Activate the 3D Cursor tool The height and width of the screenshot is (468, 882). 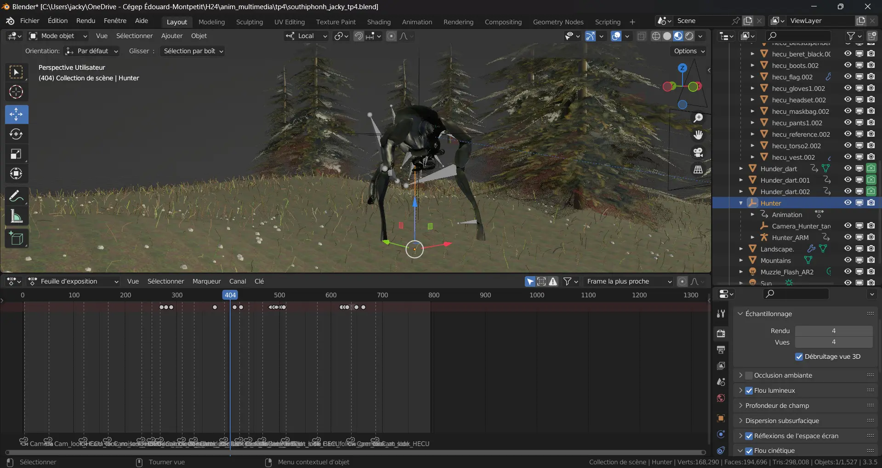point(17,92)
